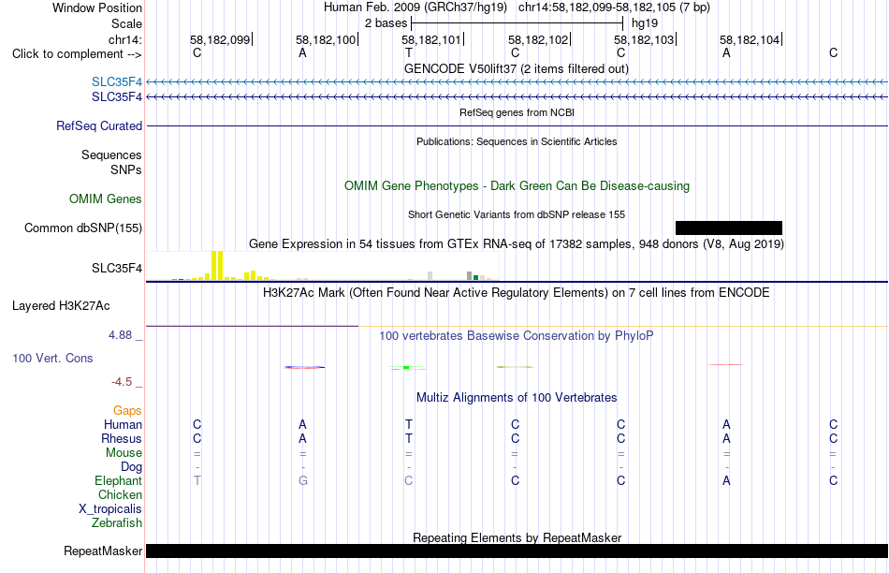Open 'Multiz Alignments of 100 Vertebrates' title
The height and width of the screenshot is (573, 889).
tap(517, 398)
